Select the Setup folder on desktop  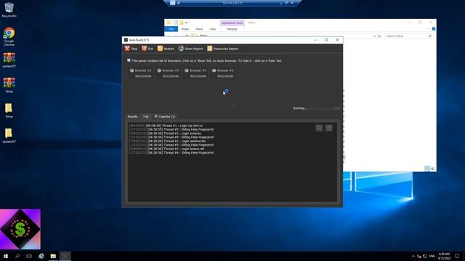click(x=9, y=110)
